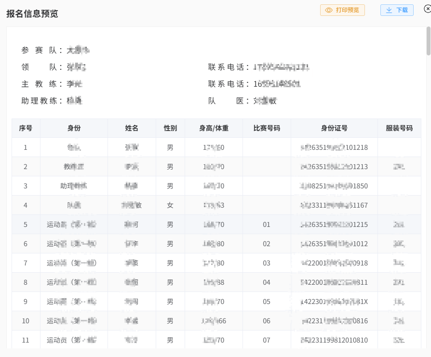This screenshot has width=431, height=357.
Task: Close the 报名信息预览 dialog
Action: [428, 9]
